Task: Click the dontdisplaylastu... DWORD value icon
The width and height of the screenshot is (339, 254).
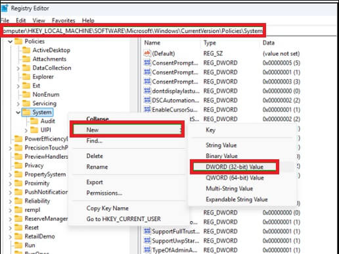Action: coord(147,91)
